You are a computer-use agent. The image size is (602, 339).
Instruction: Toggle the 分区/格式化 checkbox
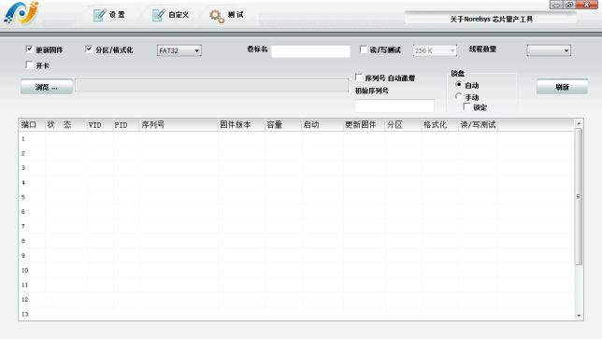tap(89, 49)
